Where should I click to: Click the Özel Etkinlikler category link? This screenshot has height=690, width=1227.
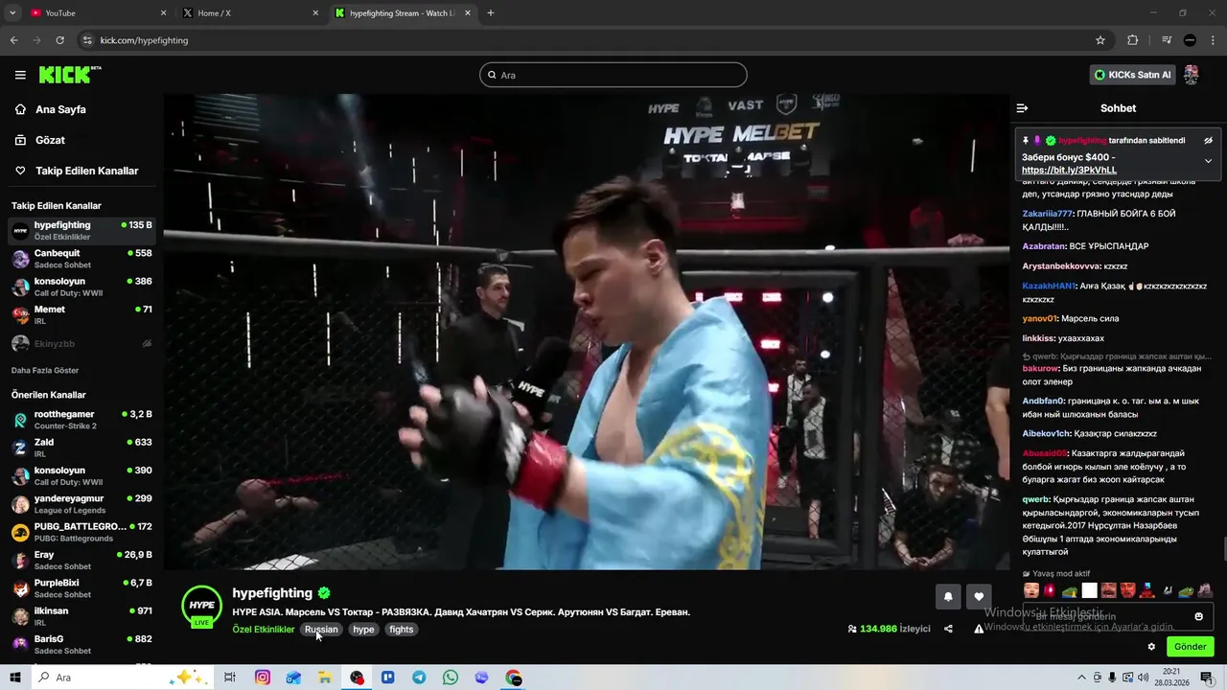click(264, 630)
